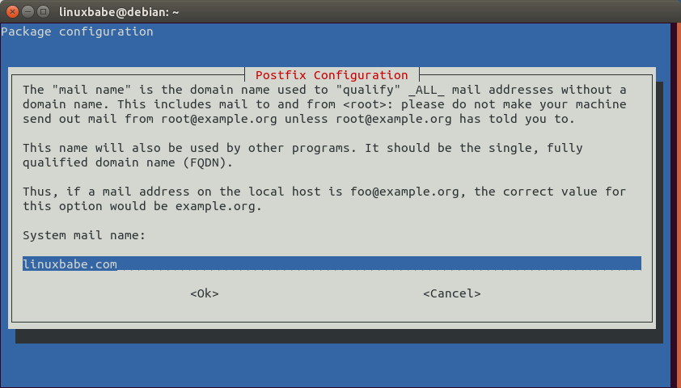Select the <Cancel> button

[x=451, y=293]
